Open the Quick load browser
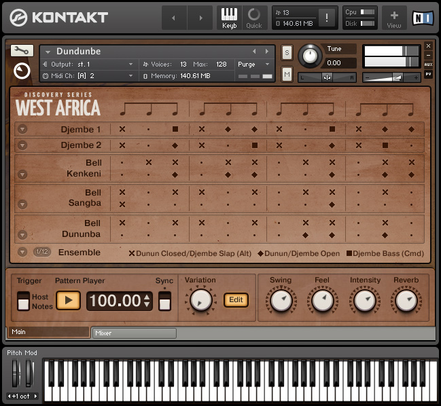Image resolution: width=441 pixels, height=406 pixels. click(x=254, y=18)
